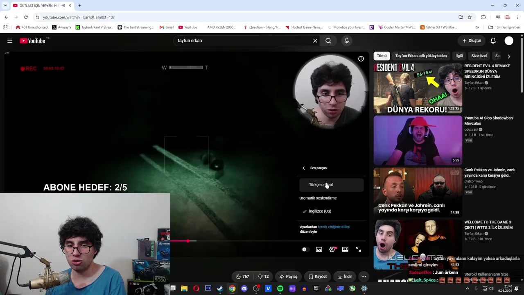The height and width of the screenshot is (295, 524).
Task: Select the Türkçe orijinal audio track
Action: click(x=331, y=185)
